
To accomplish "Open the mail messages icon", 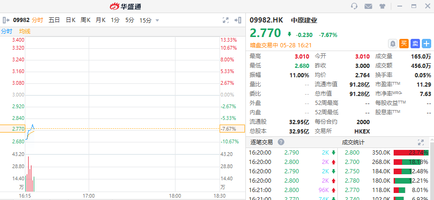I will click(368, 6).
